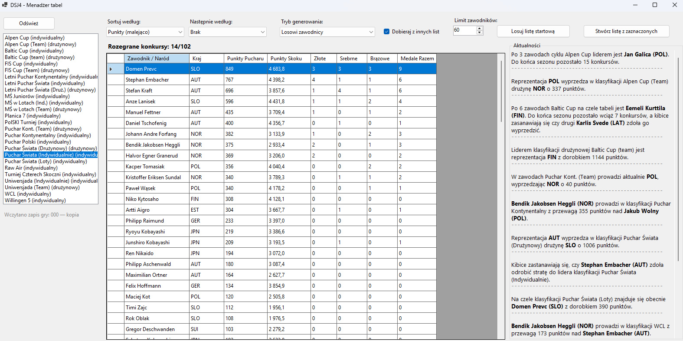Select Uniwersjada (Team) (drużynowy) entry

[51, 187]
